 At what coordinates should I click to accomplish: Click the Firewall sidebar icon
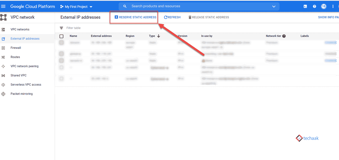coord(3,48)
